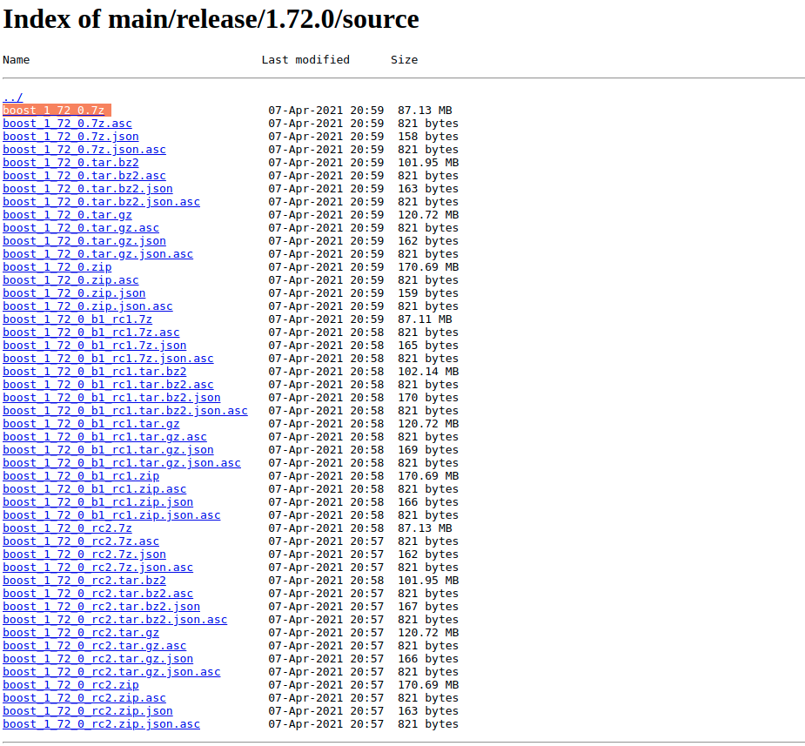Download boost_1_72_0_b1_rc1.zip archive
Viewport: 805px width, 746px height.
[x=81, y=476]
